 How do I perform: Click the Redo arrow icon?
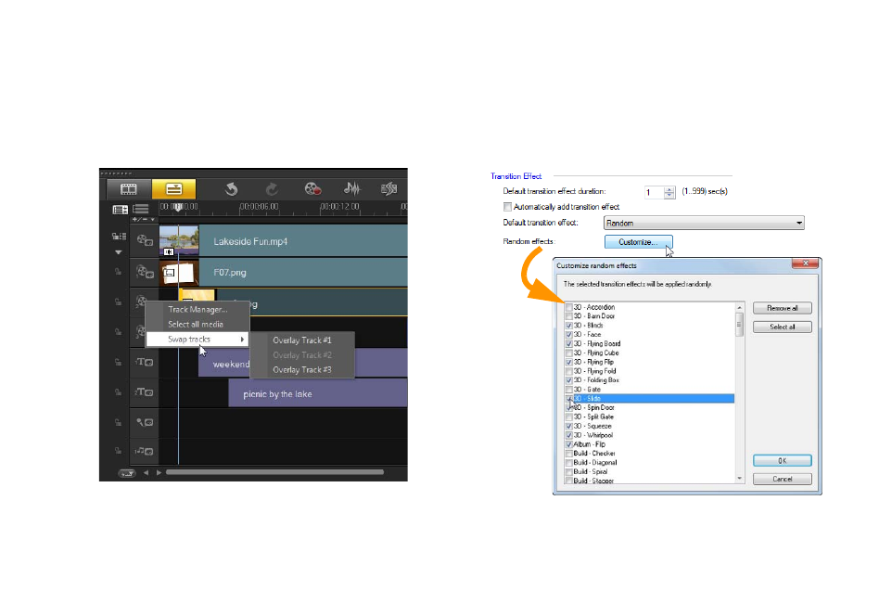(272, 189)
